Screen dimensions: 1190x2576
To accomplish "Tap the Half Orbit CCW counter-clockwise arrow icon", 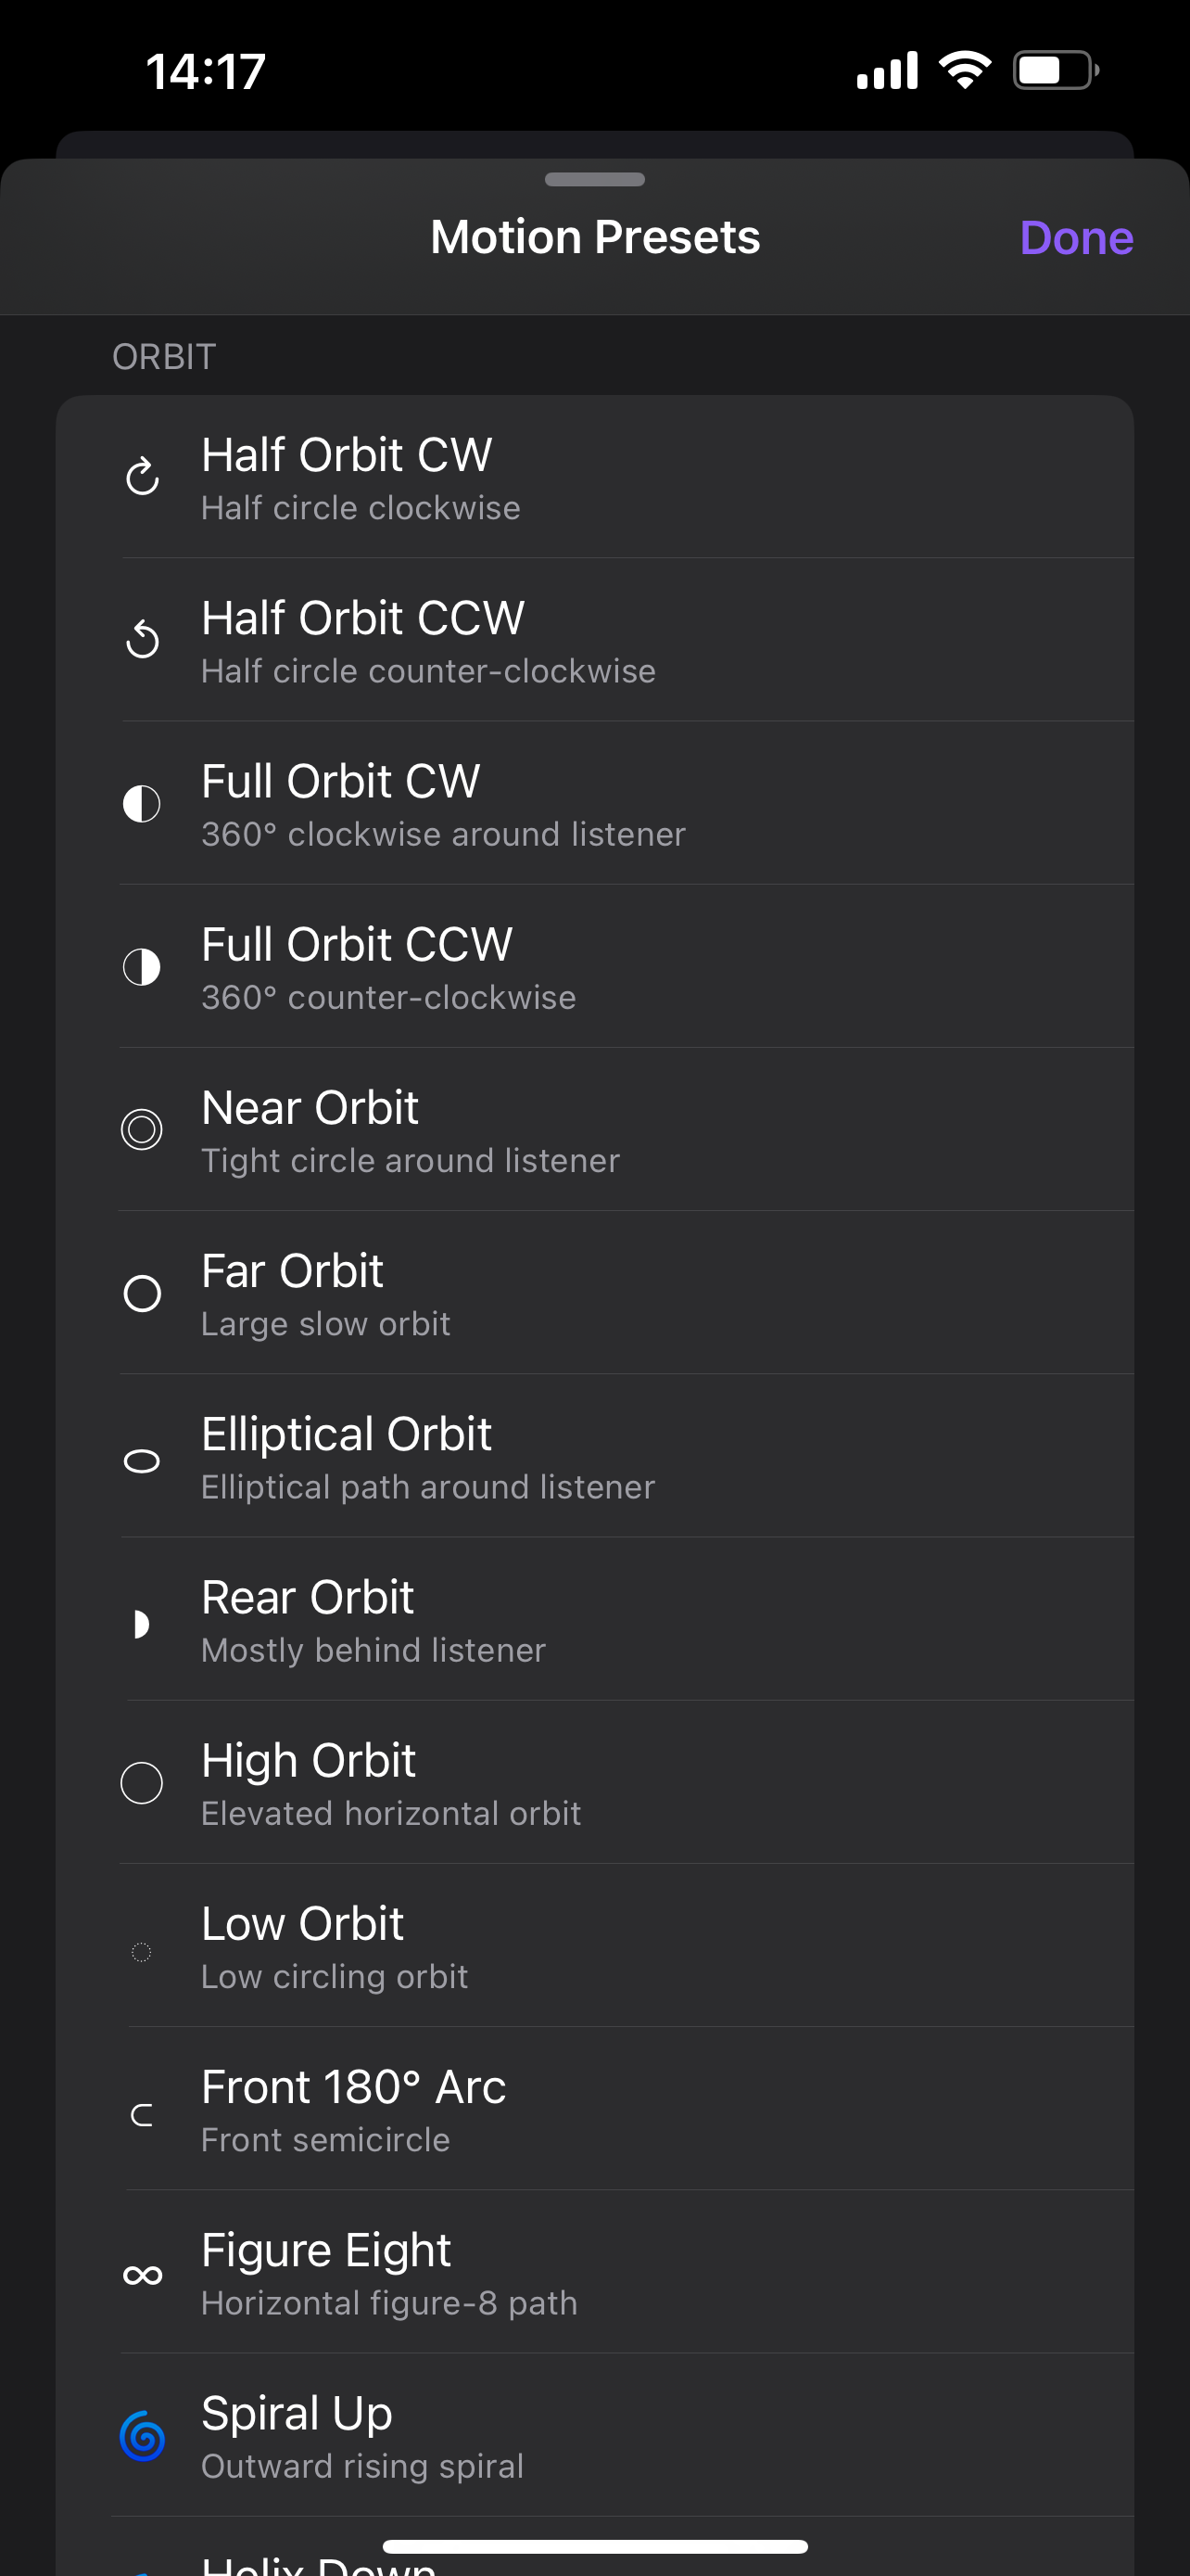I will pyautogui.click(x=142, y=640).
